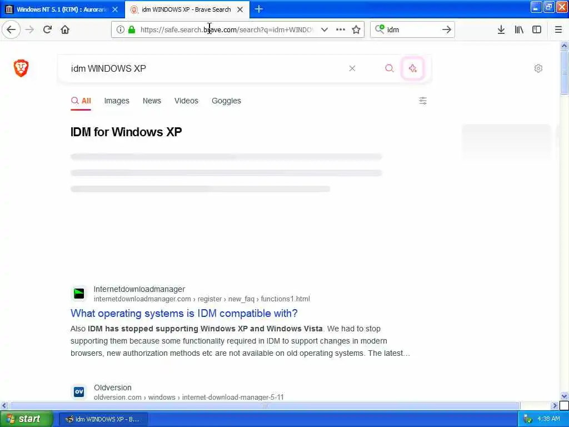Click the Oldversion site name

click(112, 388)
